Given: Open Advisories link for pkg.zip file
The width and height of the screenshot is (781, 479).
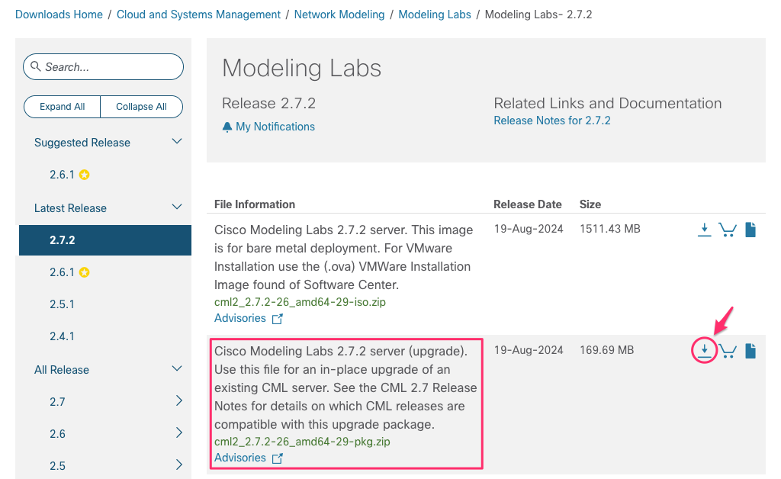Looking at the screenshot, I should (x=240, y=458).
